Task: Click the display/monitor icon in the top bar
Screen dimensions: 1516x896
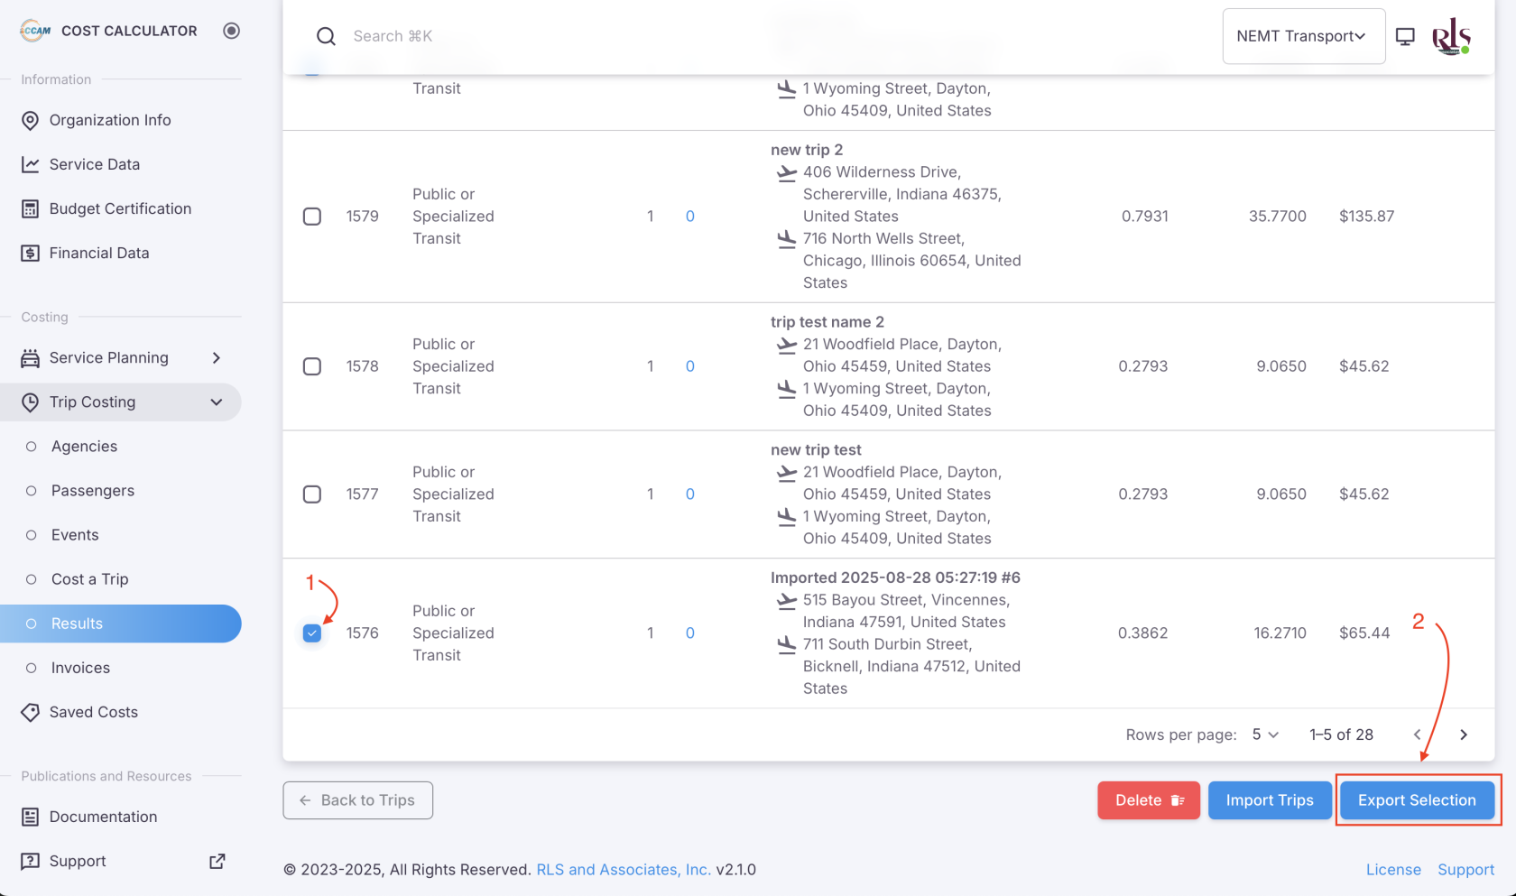Action: (1405, 36)
